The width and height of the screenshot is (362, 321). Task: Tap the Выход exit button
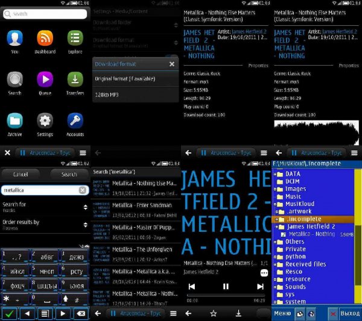point(350,313)
